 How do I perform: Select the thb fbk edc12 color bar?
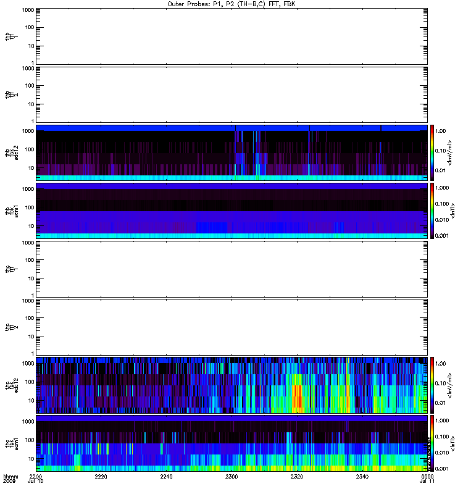(432, 153)
